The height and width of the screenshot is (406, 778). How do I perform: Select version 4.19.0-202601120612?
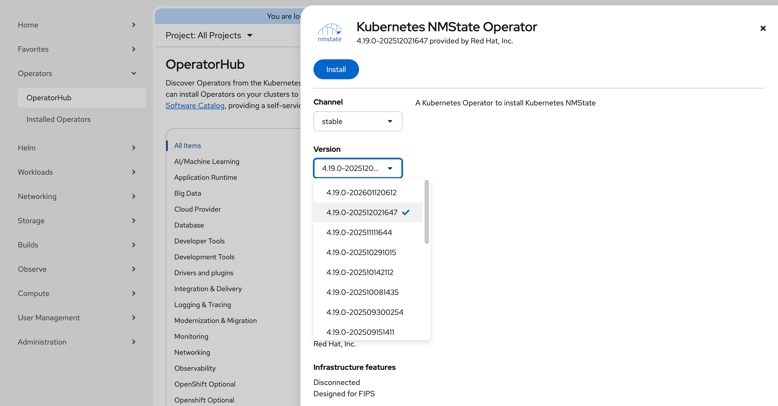click(x=368, y=192)
